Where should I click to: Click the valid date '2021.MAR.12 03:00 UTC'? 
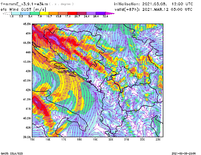[x=167, y=10]
